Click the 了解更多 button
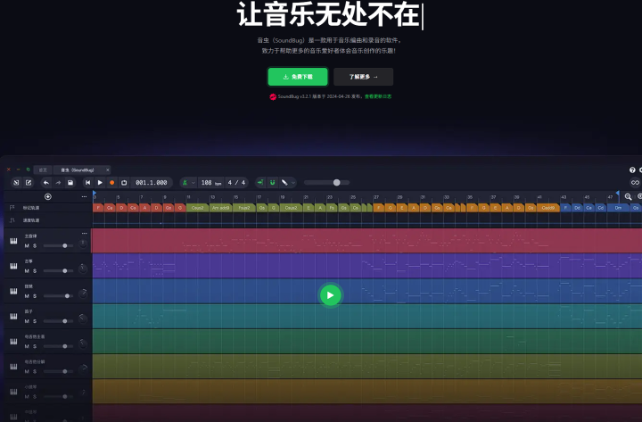This screenshot has width=642, height=422. pyautogui.click(x=363, y=77)
